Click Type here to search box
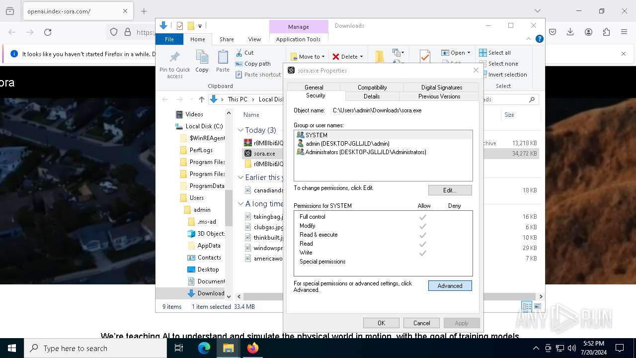 tap(95, 348)
